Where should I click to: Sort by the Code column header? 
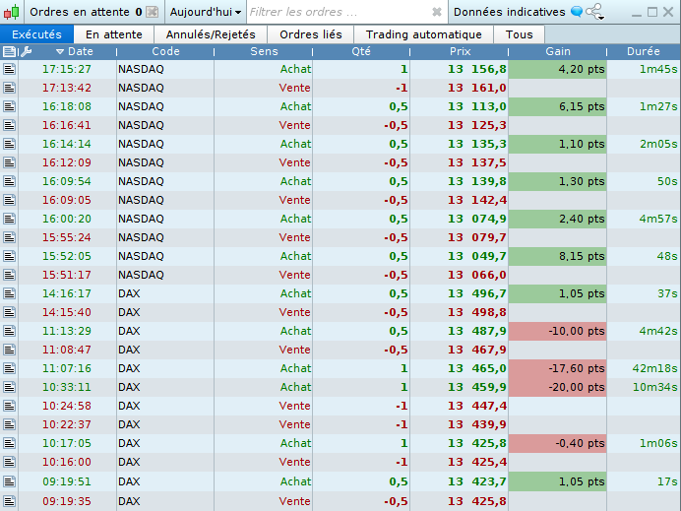165,51
